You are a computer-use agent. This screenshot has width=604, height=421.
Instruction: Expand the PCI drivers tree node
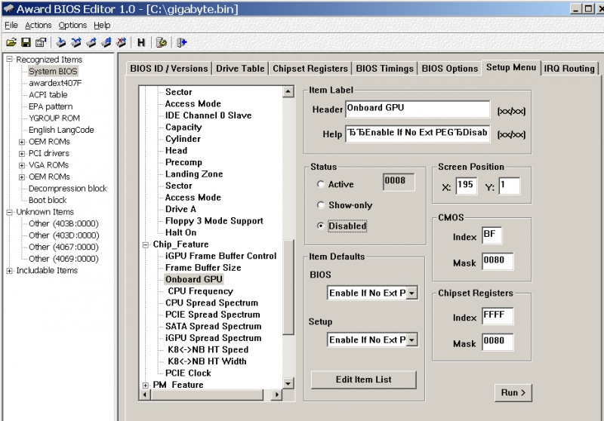point(22,153)
